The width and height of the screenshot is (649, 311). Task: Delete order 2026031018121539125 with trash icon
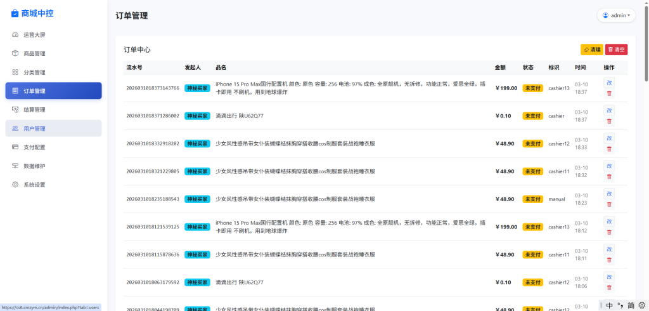609,233
